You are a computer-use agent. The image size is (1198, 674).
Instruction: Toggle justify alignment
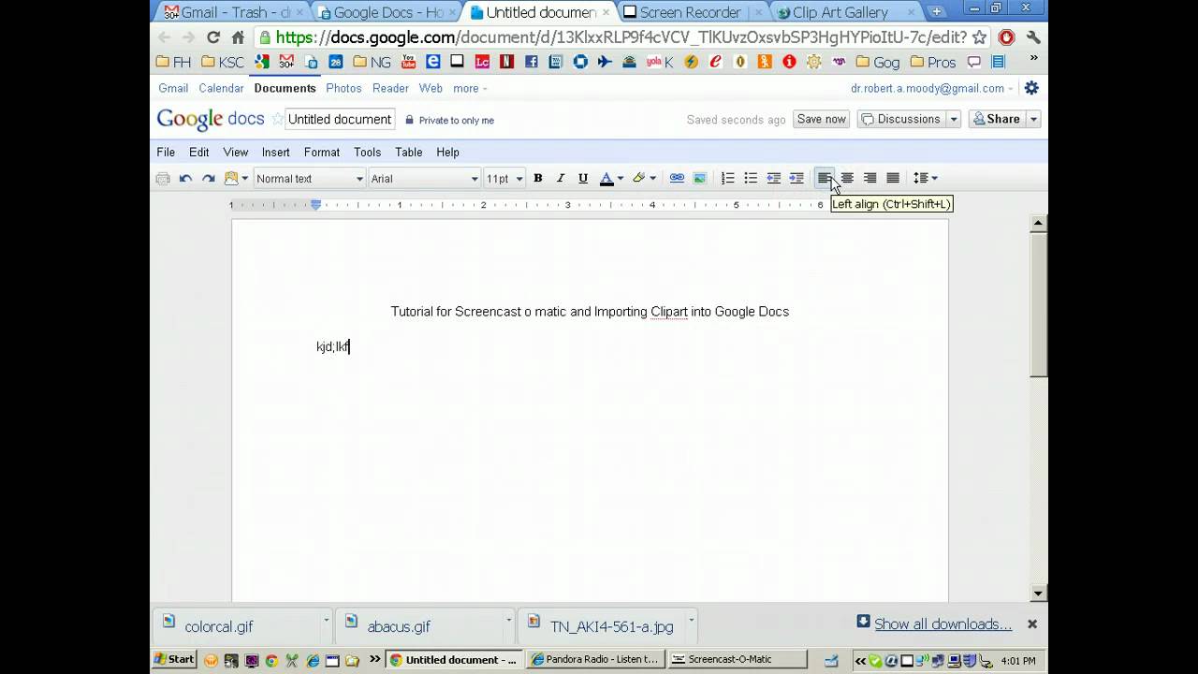893,179
